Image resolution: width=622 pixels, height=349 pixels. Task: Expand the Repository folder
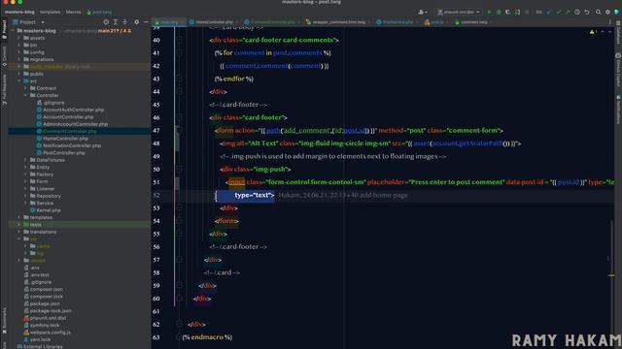pyautogui.click(x=25, y=196)
